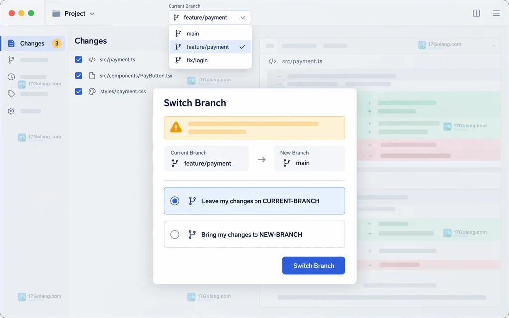The height and width of the screenshot is (318, 509).
Task: Click checkmark beside feature/payment entry
Action: tap(242, 47)
